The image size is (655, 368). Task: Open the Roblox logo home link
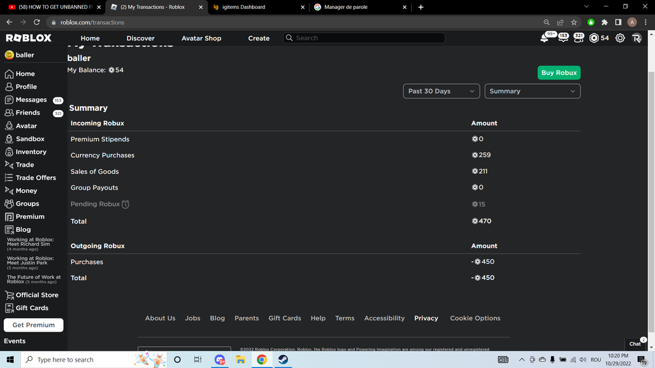pos(29,38)
